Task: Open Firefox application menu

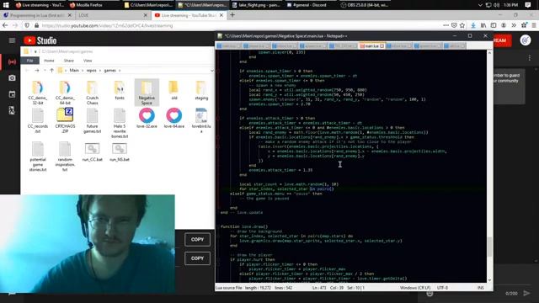Action: click(x=534, y=25)
